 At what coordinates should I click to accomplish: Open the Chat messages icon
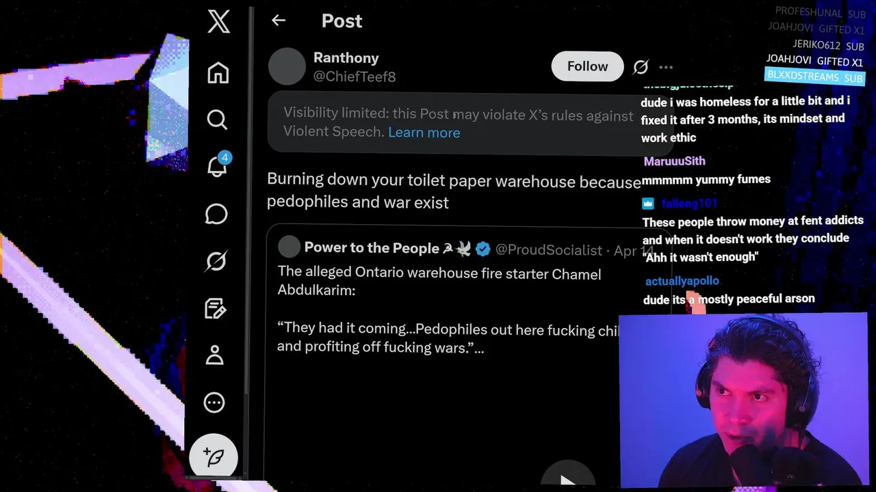[x=216, y=214]
